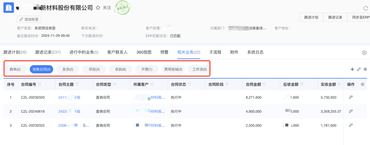
Task: Open filter on 合同编号 column
Action: [39, 85]
